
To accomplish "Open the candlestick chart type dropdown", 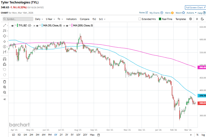I will 60,19.
